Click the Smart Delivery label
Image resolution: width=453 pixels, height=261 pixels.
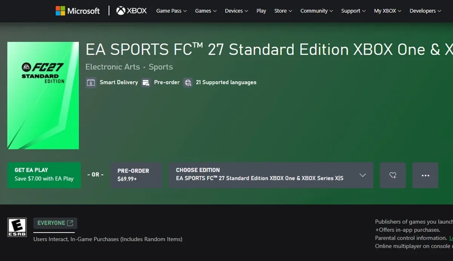(x=119, y=82)
